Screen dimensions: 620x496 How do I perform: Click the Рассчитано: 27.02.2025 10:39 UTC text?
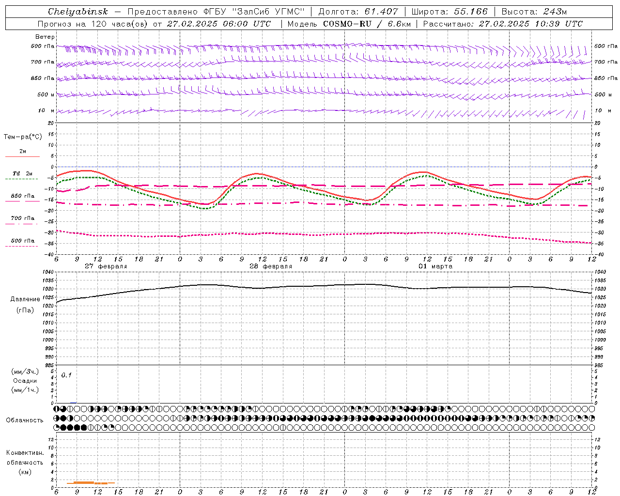point(503,24)
